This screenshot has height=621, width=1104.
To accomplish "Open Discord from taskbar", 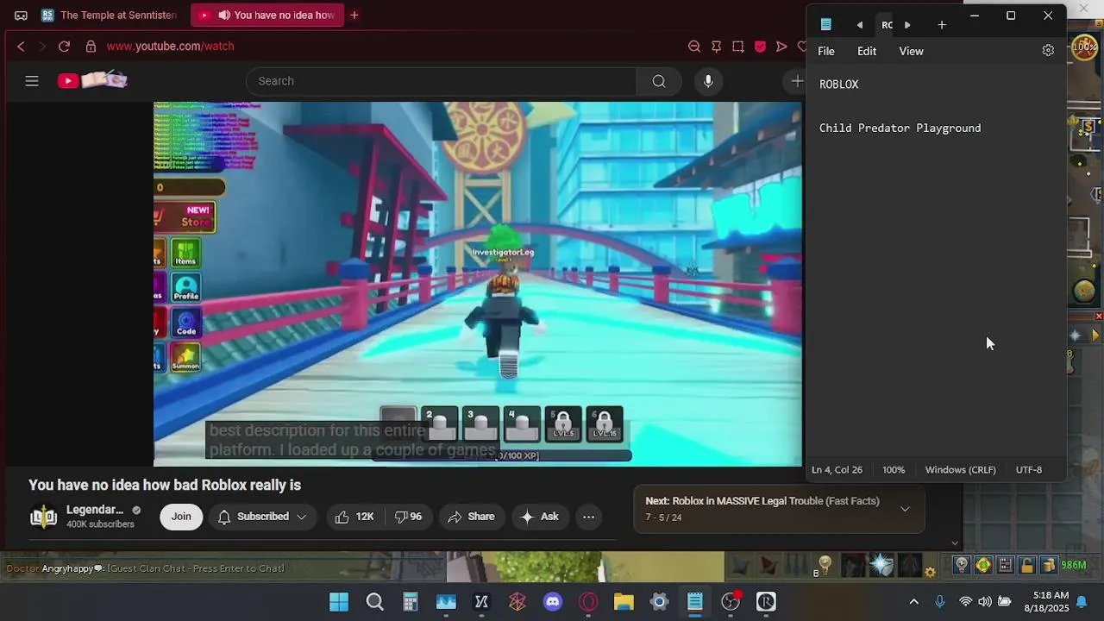I will (x=553, y=602).
